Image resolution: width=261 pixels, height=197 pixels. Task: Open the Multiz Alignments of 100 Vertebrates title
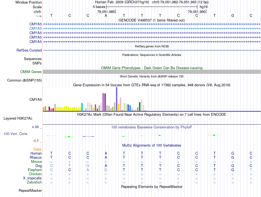coord(152,145)
